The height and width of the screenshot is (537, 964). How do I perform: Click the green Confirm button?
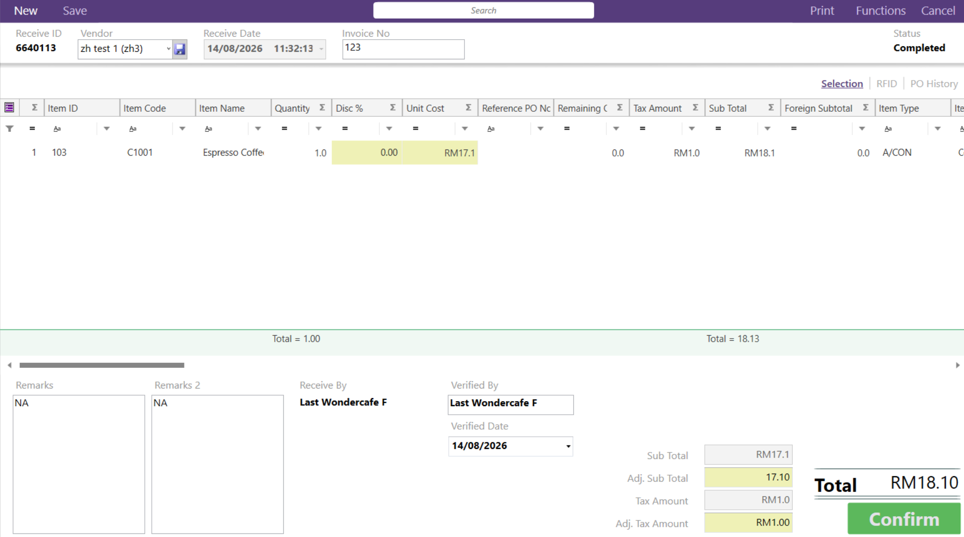pos(903,518)
